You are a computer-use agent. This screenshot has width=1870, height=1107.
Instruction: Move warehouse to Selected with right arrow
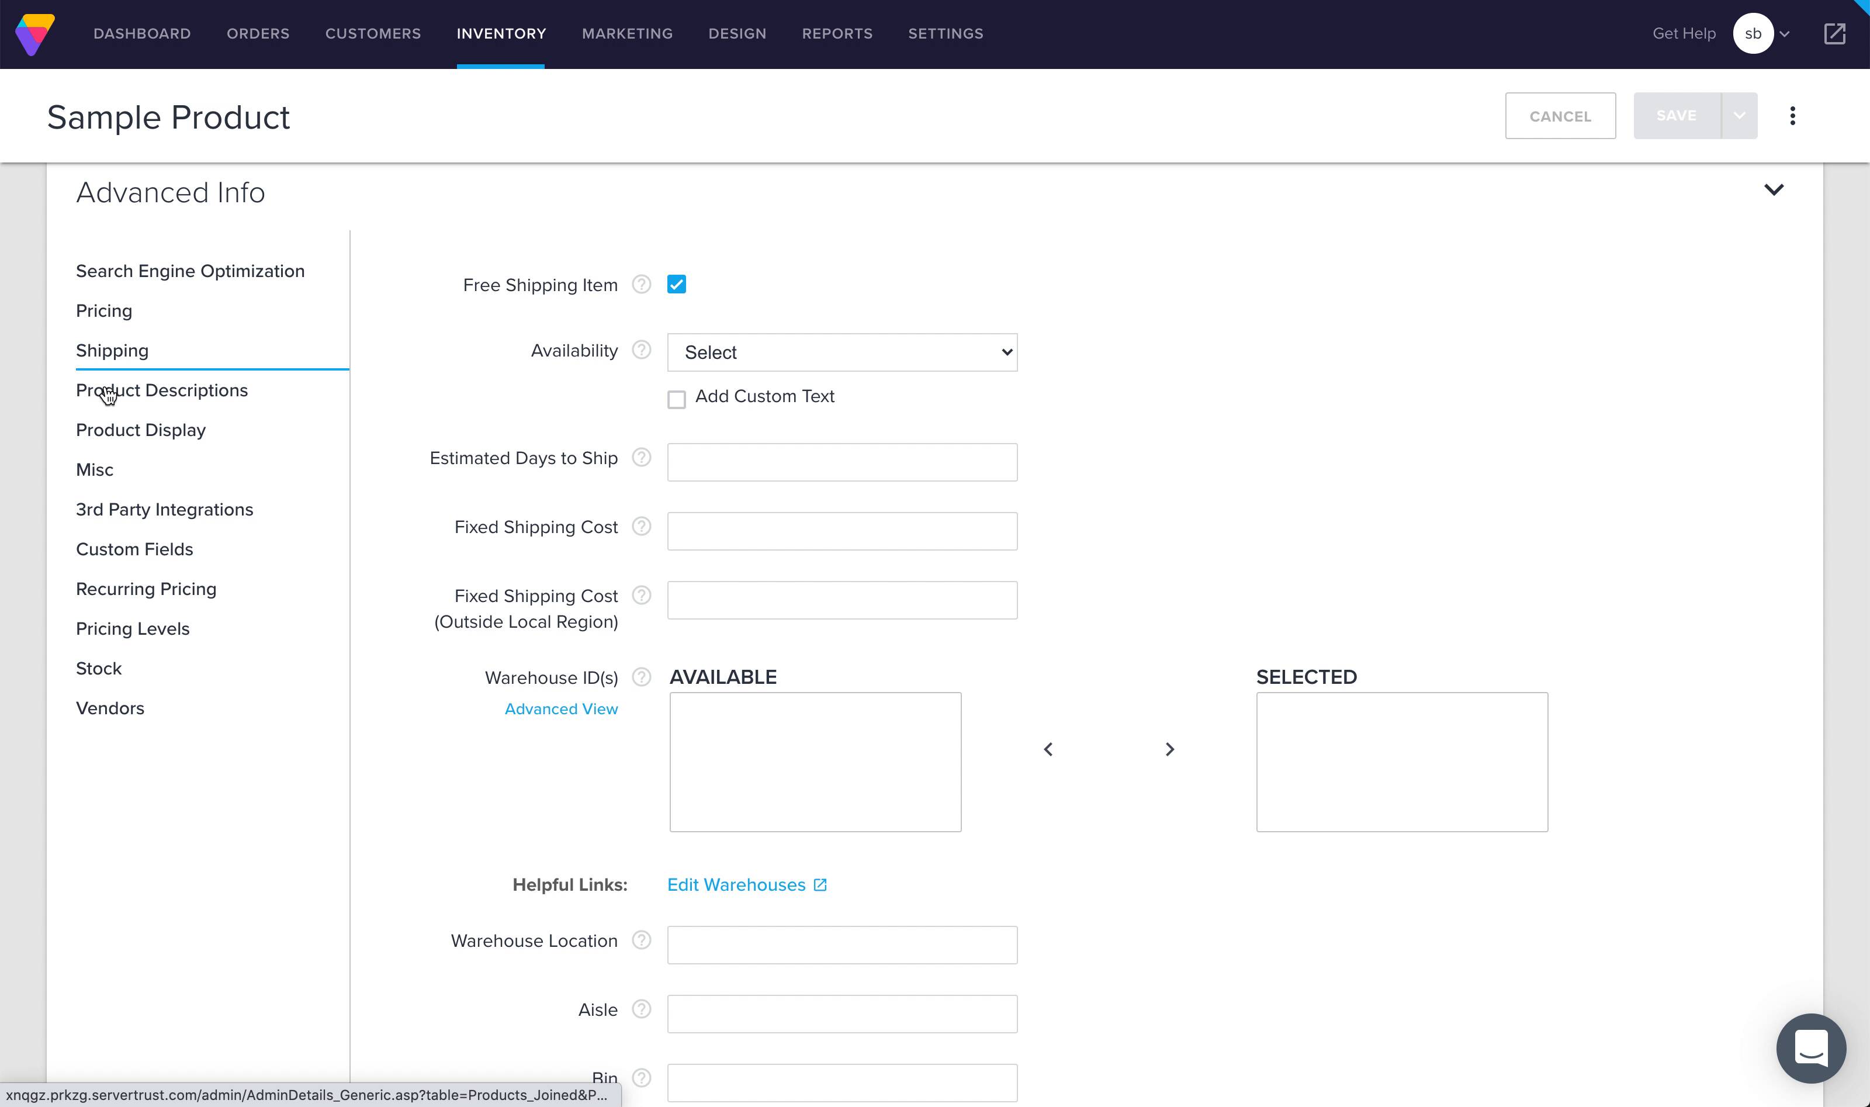coord(1169,749)
